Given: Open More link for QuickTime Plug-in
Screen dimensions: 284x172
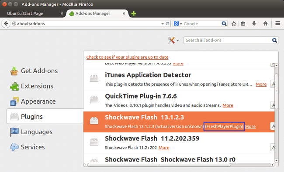Looking at the screenshot, I should [228, 105].
